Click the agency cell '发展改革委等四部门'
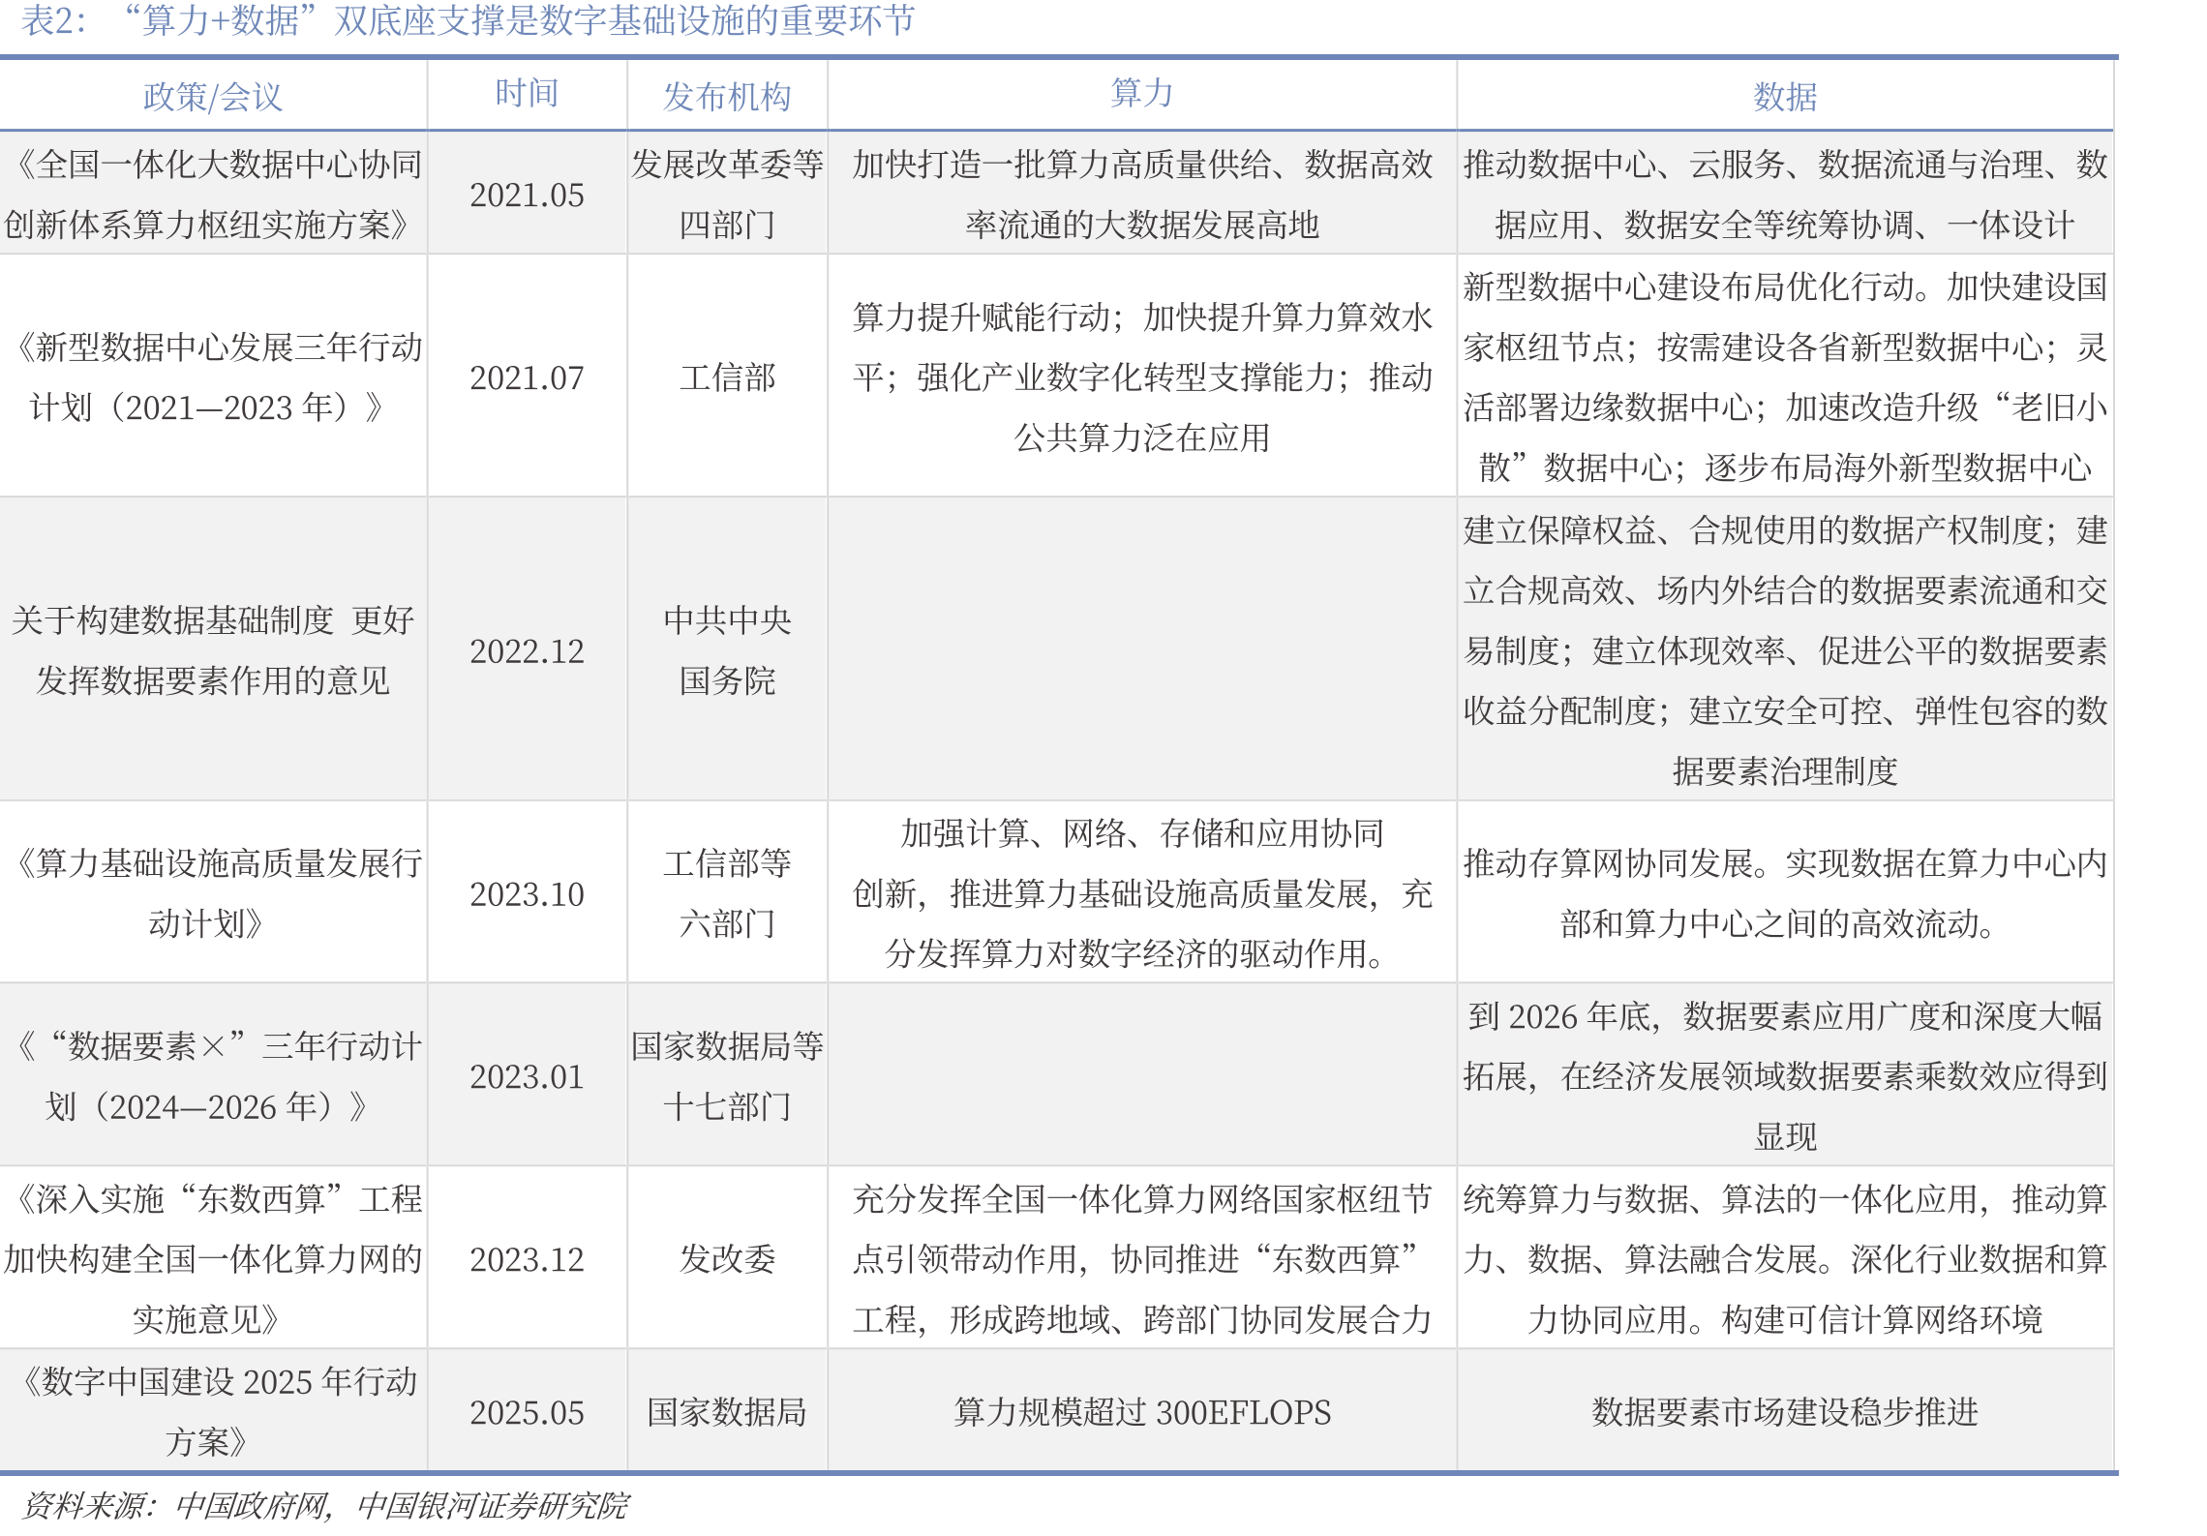The width and height of the screenshot is (2207, 1536). [x=727, y=195]
